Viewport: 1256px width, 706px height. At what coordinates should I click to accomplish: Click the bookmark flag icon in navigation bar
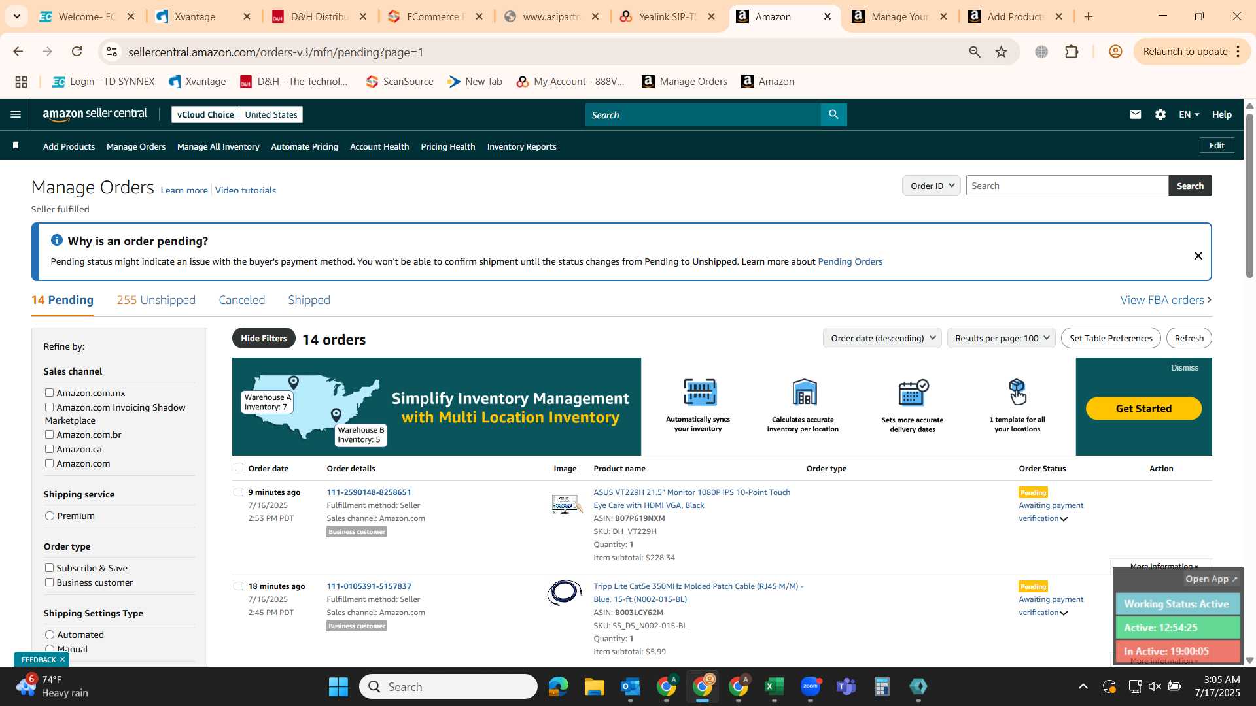16,145
